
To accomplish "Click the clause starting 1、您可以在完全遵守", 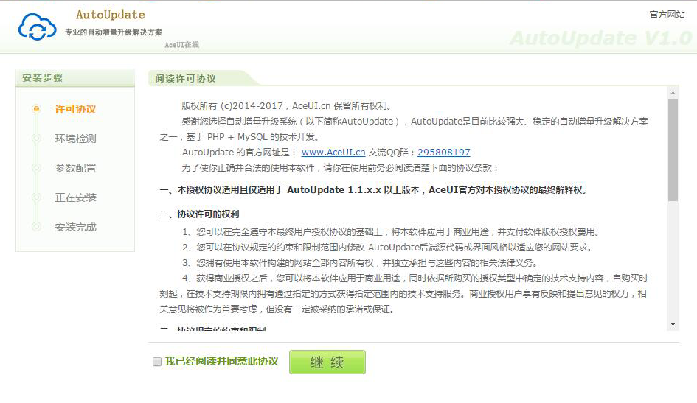I will [392, 232].
